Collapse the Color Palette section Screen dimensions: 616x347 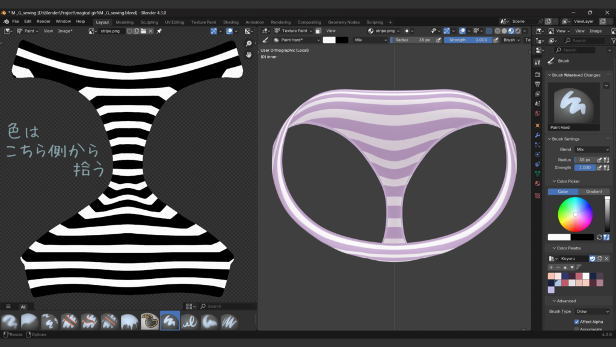pos(568,248)
